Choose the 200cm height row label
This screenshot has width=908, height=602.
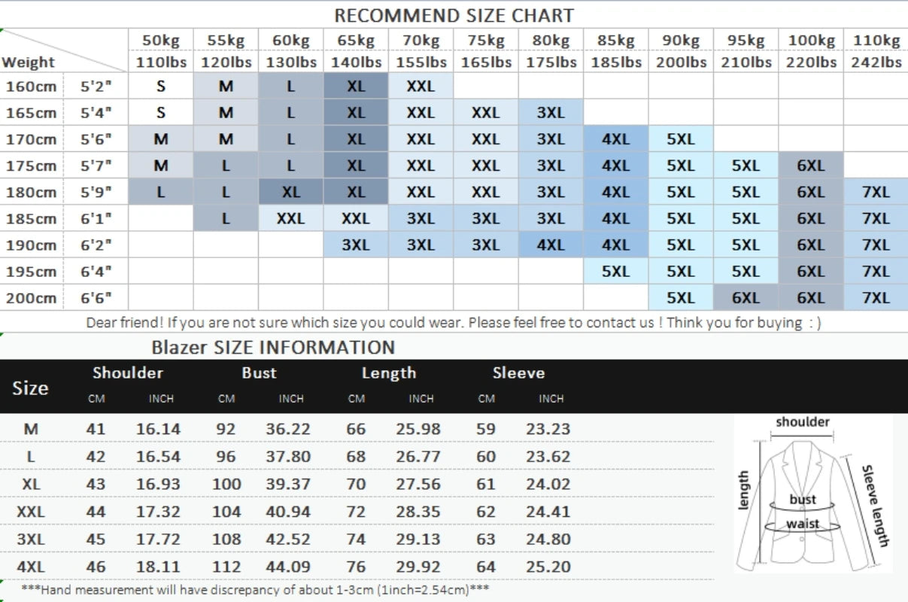[32, 298]
